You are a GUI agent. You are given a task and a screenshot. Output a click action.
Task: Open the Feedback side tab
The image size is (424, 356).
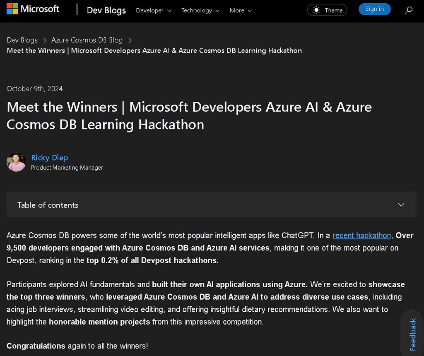[412, 334]
